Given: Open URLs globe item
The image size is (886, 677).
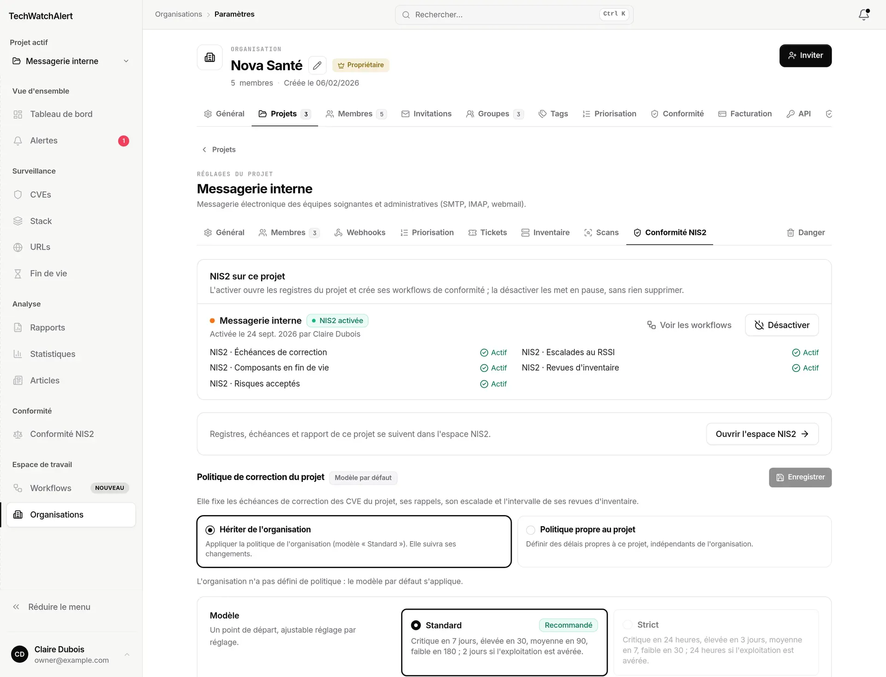Looking at the screenshot, I should 71,247.
